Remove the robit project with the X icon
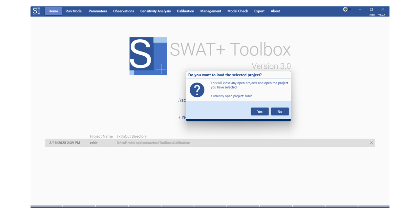The width and height of the screenshot is (420, 214). point(371,143)
